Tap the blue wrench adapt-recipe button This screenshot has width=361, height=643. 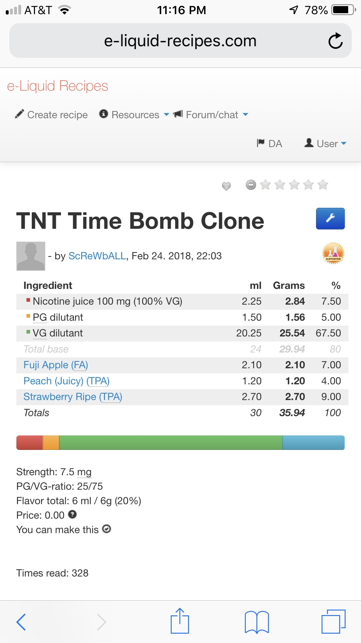tap(330, 219)
